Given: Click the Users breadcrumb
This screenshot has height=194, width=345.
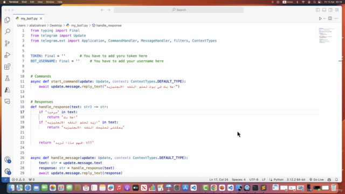Looking at the screenshot, I should tap(21, 25).
